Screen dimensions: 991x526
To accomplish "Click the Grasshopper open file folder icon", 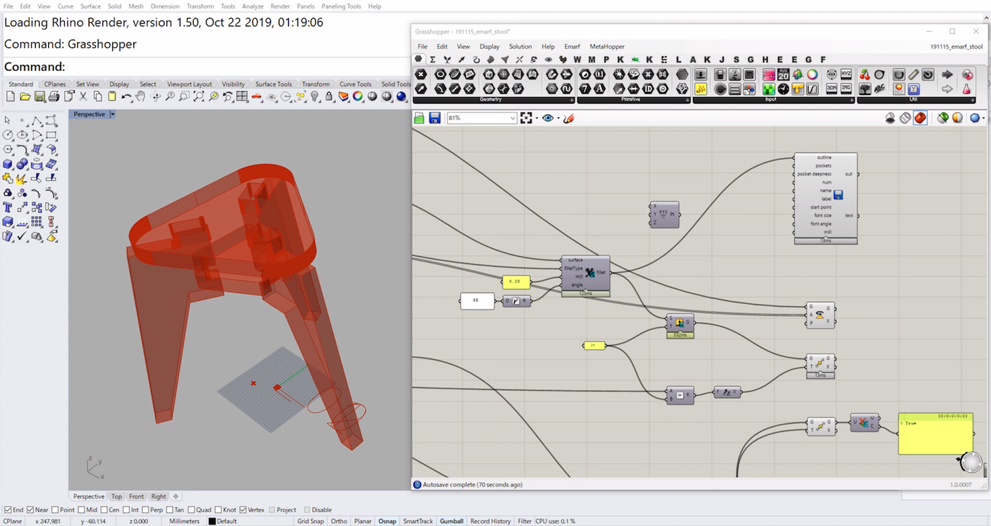I will 419,118.
